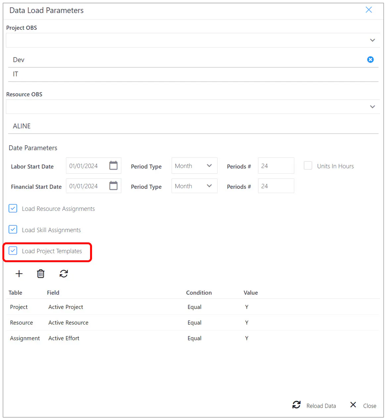Select the Active Effort filter row

point(193,338)
